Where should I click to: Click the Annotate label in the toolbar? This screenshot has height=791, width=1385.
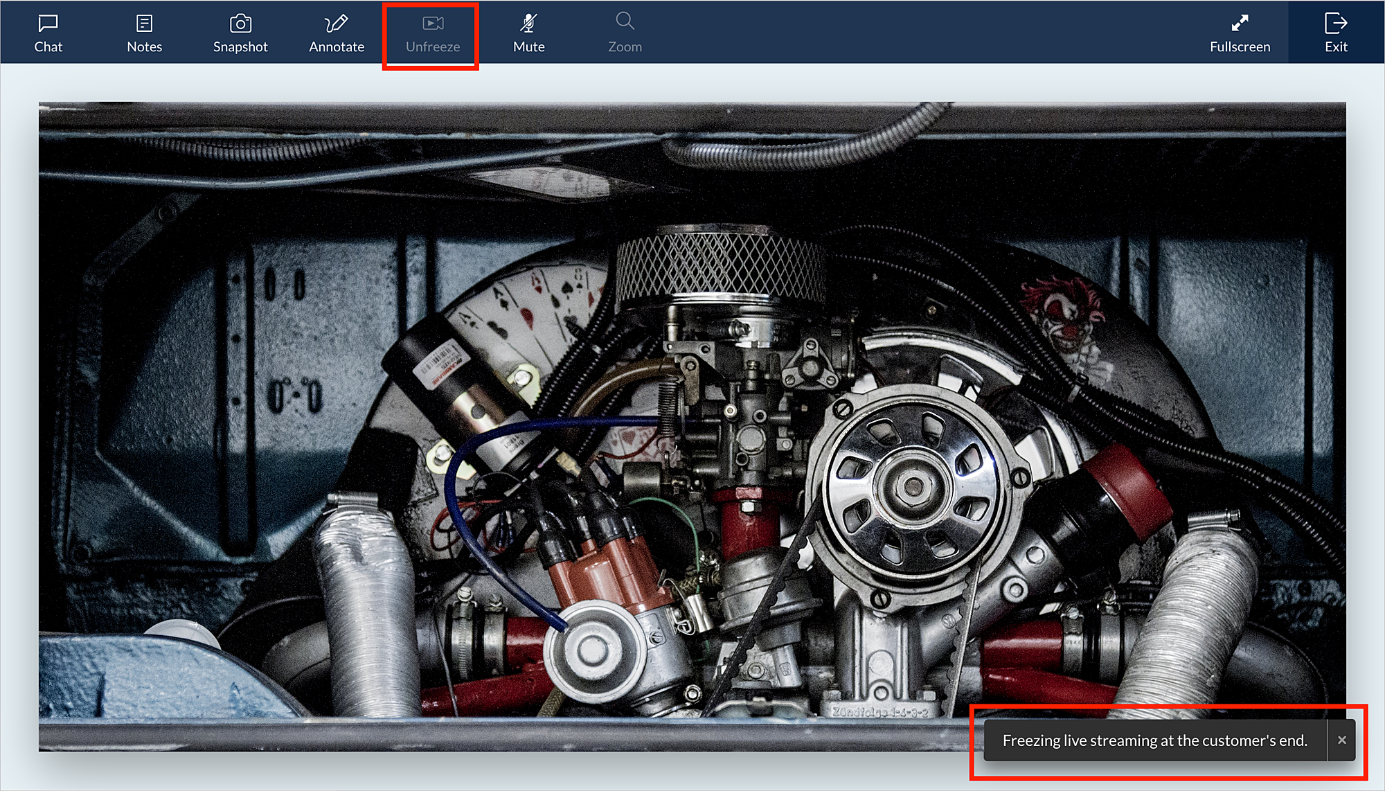point(337,47)
